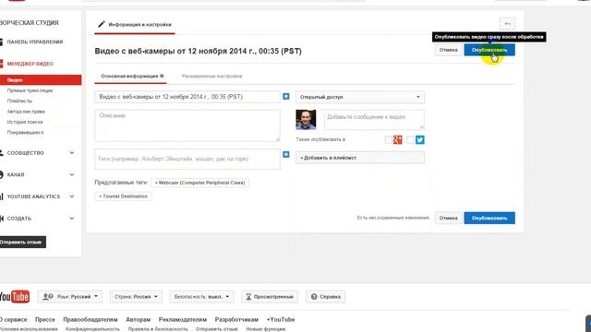Viewport: 591px width, 332px height.
Task: Switch to the Основная информация tab
Action: (130, 76)
